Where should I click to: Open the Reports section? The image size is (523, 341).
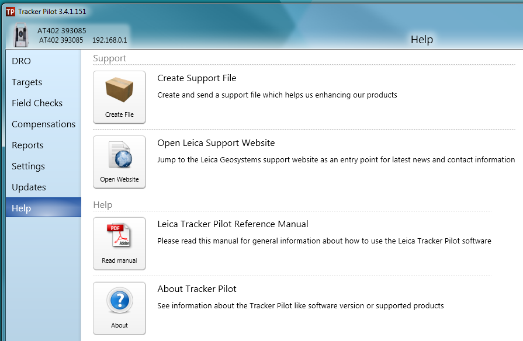tap(27, 145)
